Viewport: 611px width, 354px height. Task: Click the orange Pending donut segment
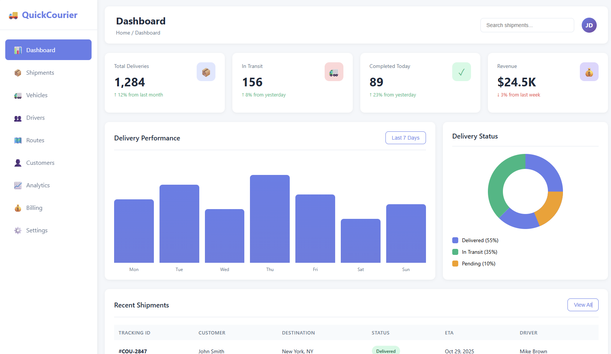tap(551, 208)
